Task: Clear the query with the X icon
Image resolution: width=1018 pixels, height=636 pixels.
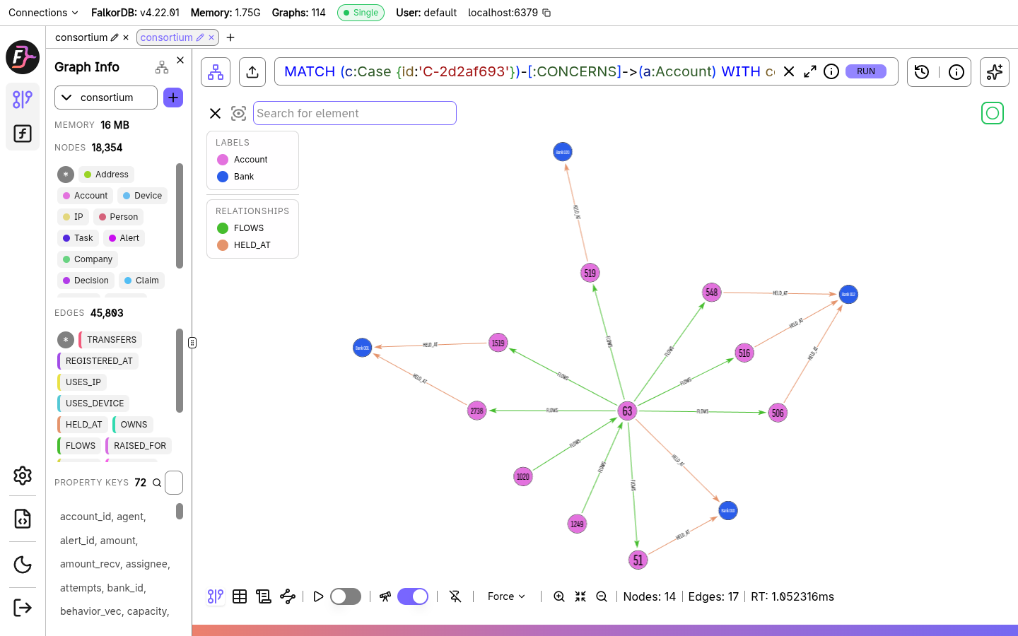Action: coord(789,71)
